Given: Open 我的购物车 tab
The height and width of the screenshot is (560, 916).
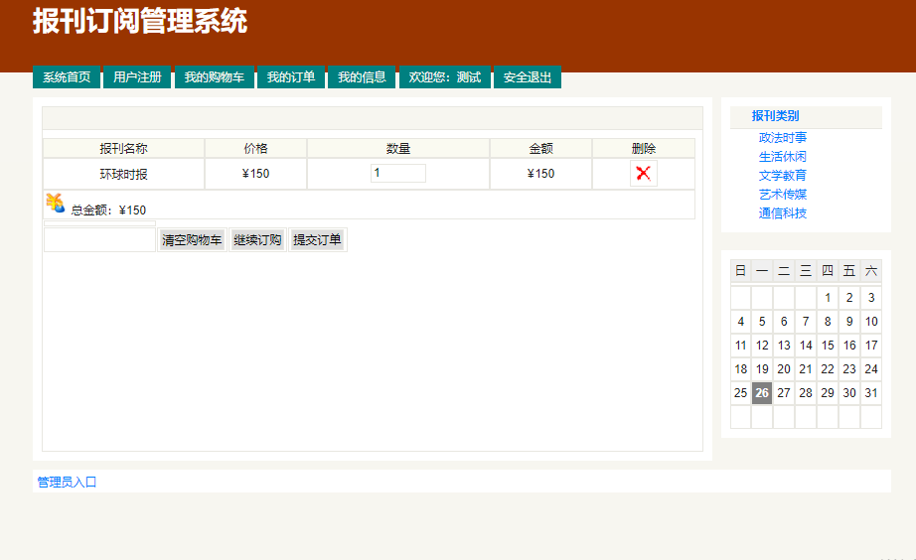Looking at the screenshot, I should (215, 77).
